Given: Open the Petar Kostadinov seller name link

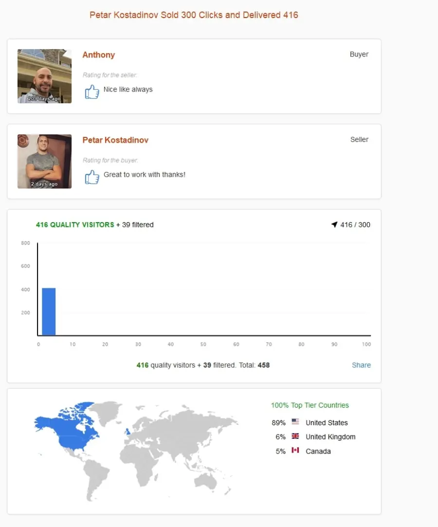Looking at the screenshot, I should coord(115,140).
